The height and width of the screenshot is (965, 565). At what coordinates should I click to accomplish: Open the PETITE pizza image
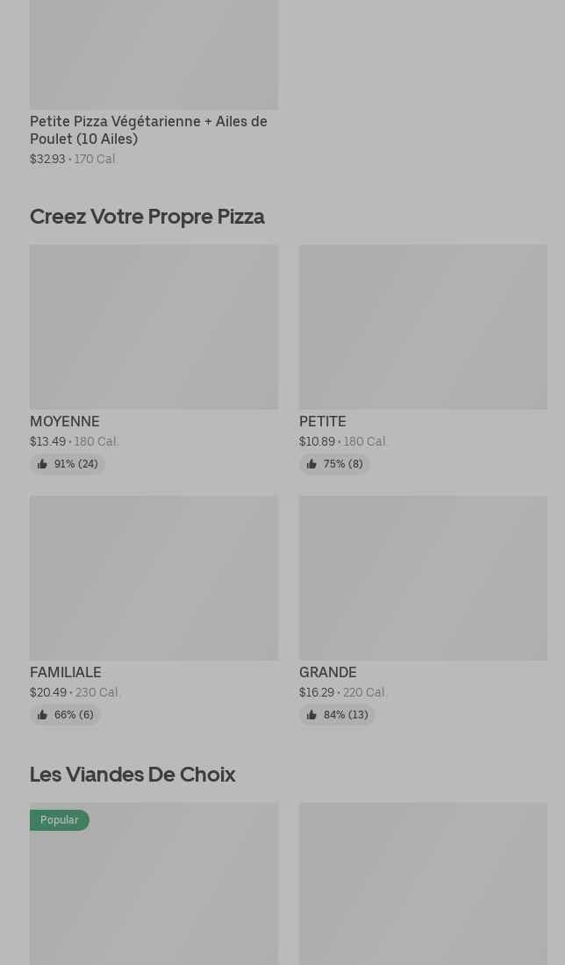[x=423, y=327]
